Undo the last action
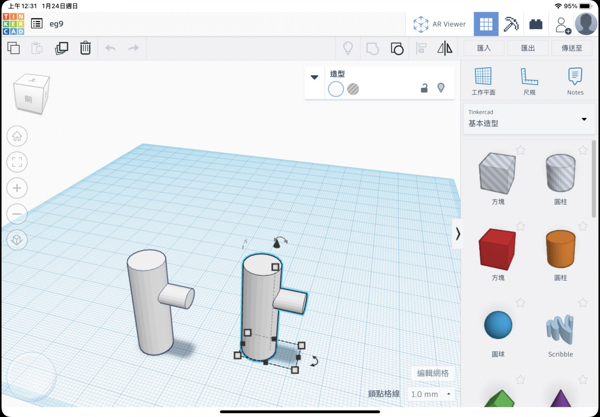600x417 pixels. tap(110, 48)
